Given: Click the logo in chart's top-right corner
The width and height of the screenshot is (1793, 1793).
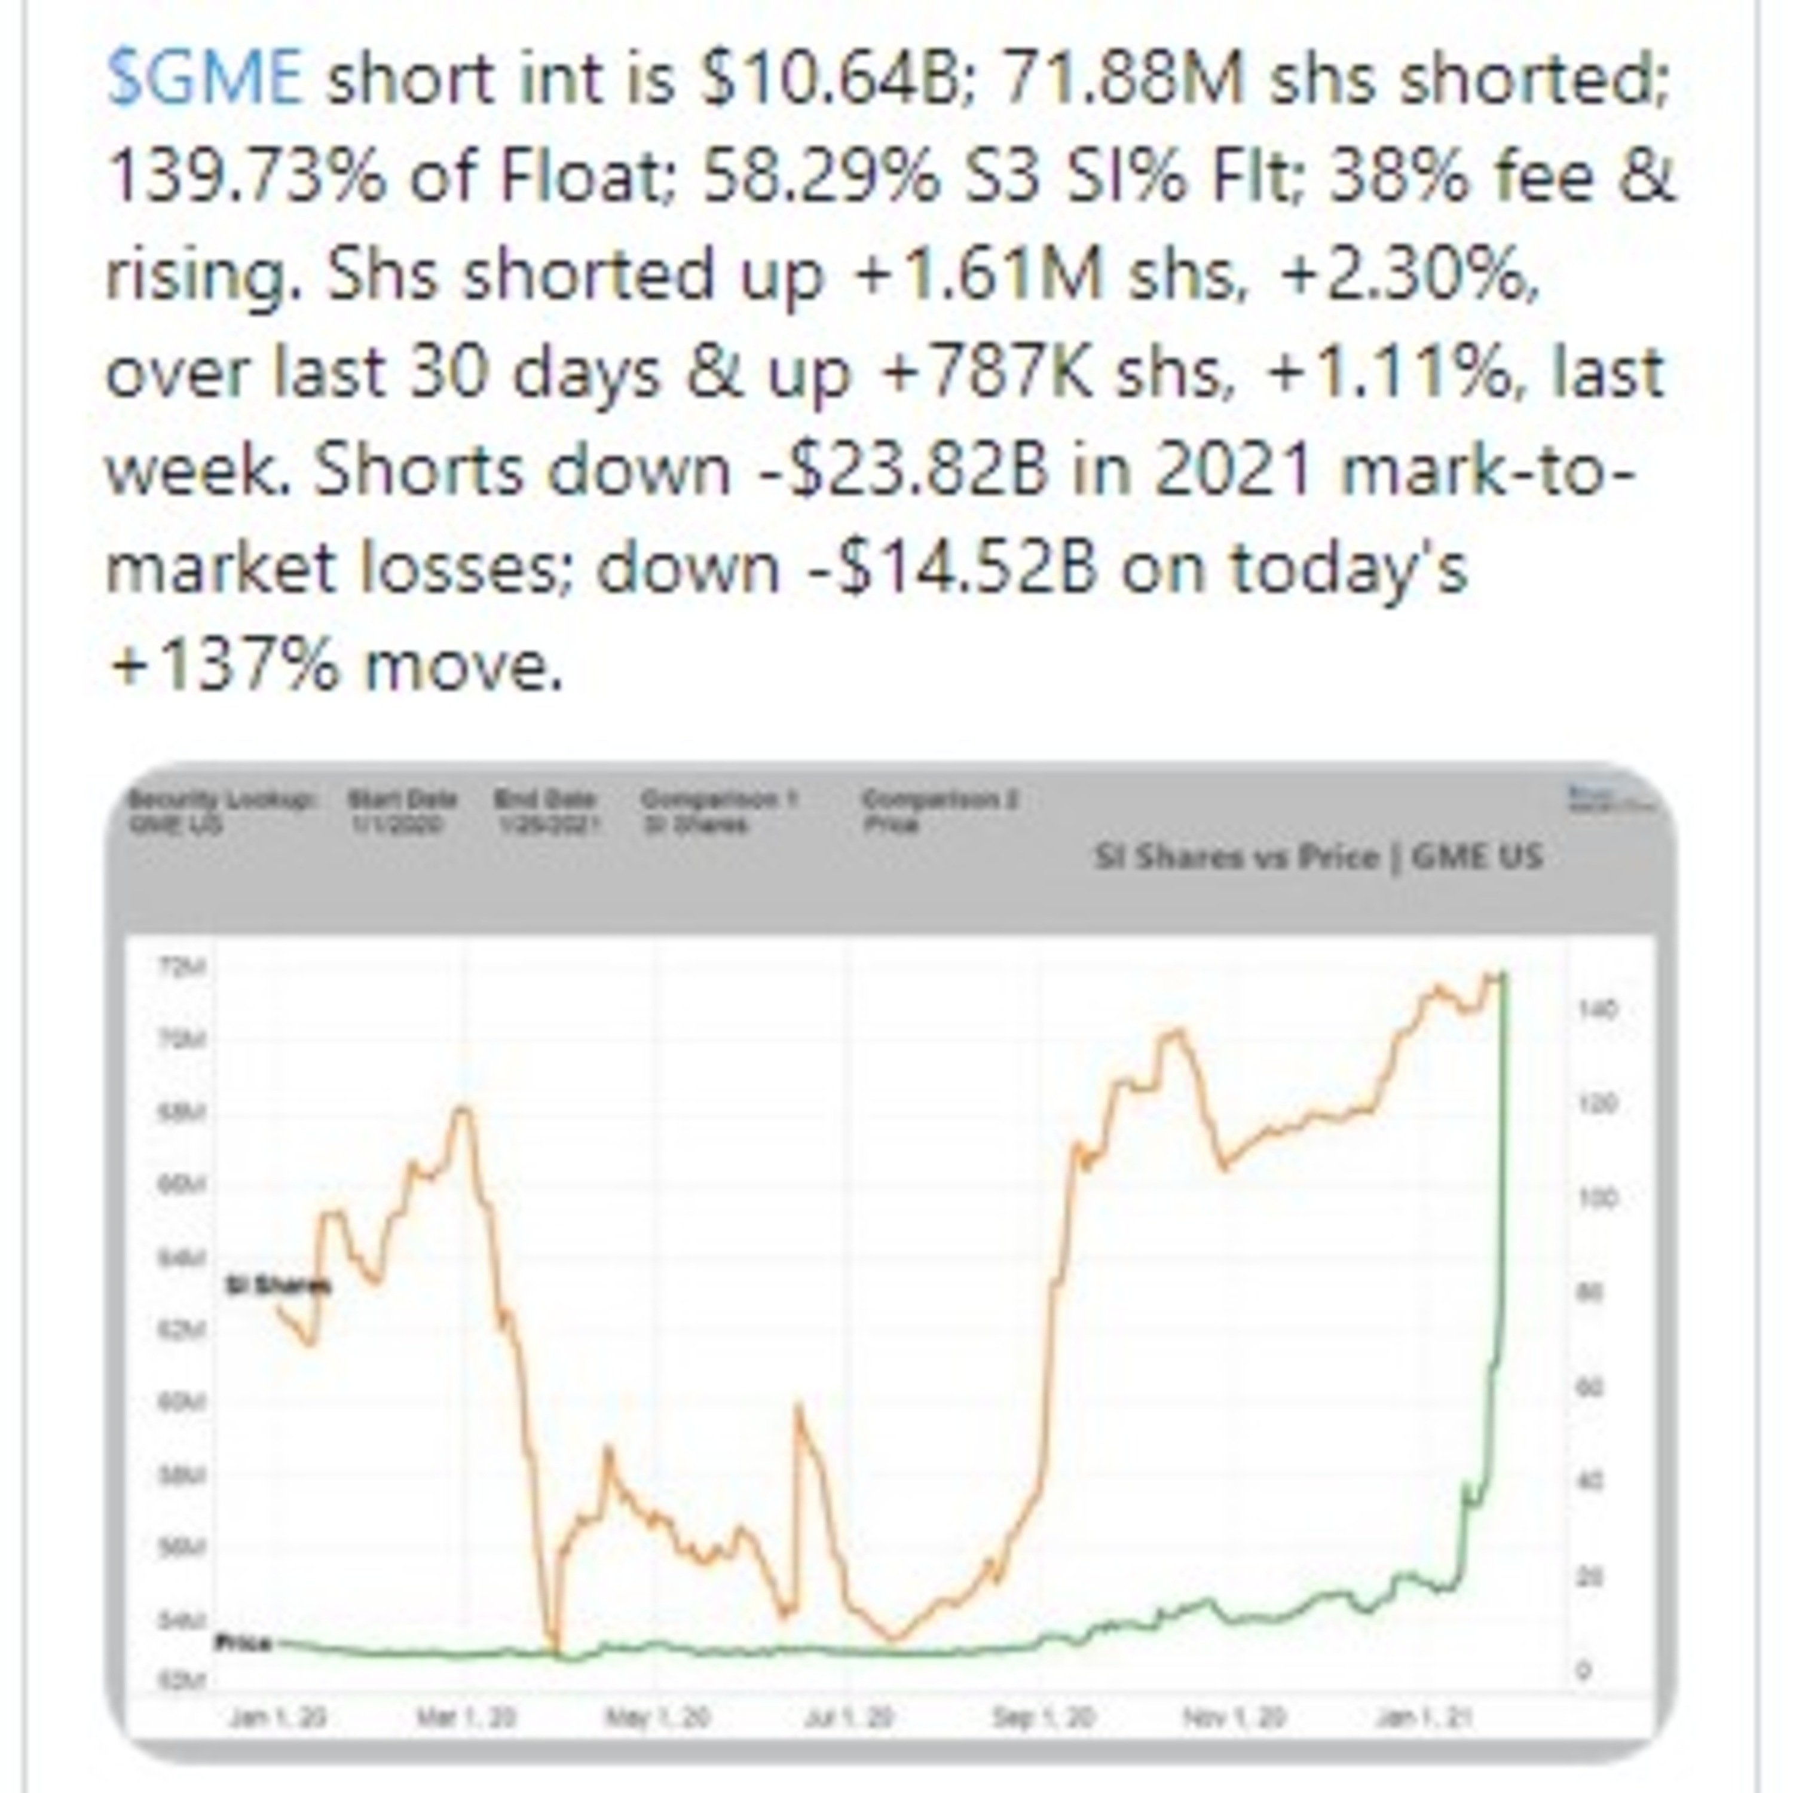Looking at the screenshot, I should coord(1610,798).
